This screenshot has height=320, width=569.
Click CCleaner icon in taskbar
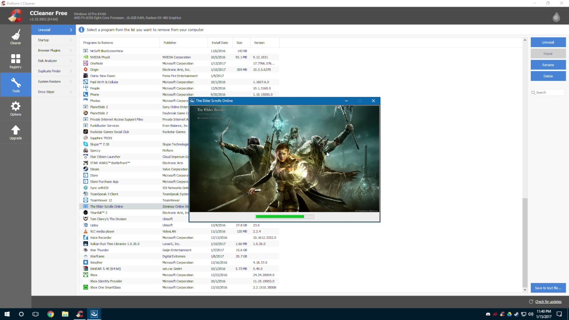click(x=80, y=314)
